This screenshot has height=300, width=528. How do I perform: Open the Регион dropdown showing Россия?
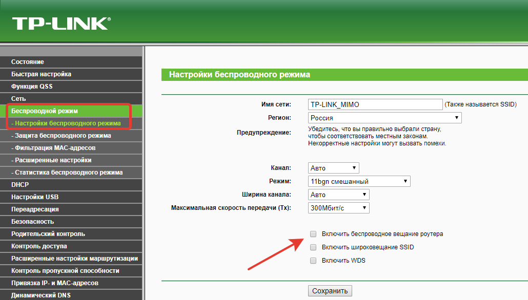click(384, 118)
